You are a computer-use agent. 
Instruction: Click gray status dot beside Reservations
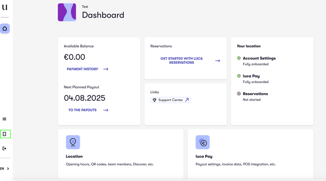tap(239, 94)
